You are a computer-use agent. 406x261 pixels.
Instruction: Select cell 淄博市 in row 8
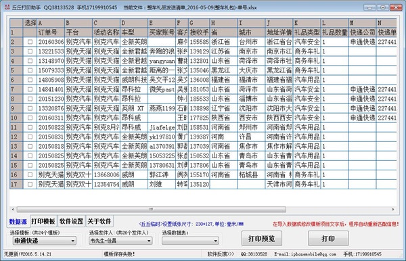pos(251,99)
